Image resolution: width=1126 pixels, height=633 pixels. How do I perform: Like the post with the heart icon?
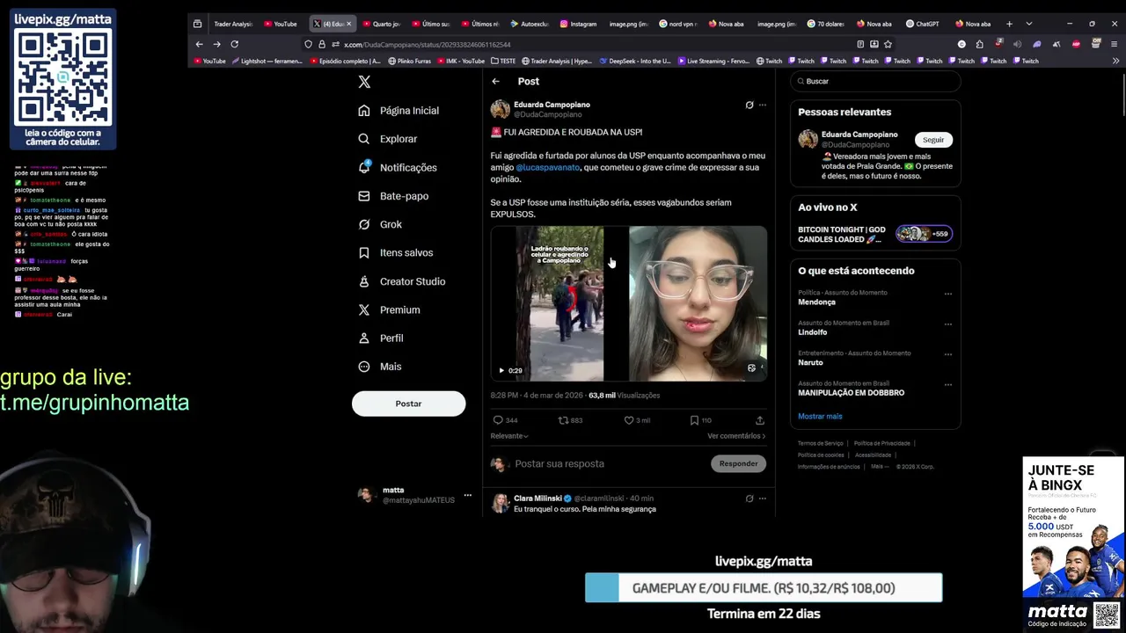(629, 420)
